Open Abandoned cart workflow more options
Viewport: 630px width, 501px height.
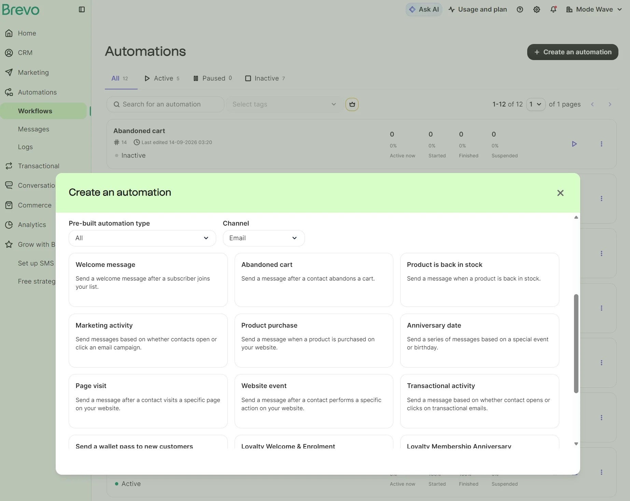(x=601, y=144)
